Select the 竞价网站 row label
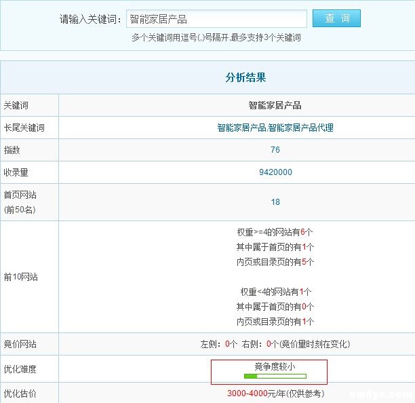Image resolution: width=415 pixels, height=403 pixels. point(20,344)
